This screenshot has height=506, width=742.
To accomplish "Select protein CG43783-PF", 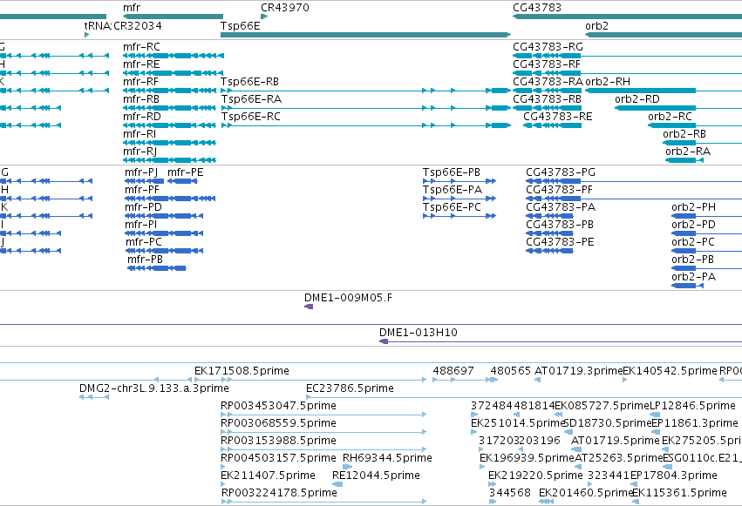I will pos(634,199).
